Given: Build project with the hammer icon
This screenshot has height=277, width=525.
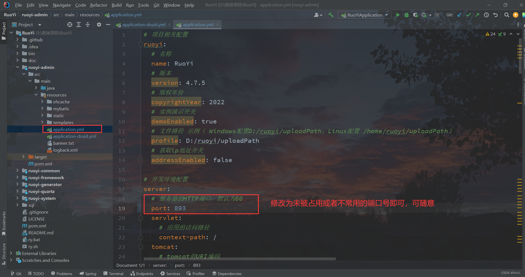Looking at the screenshot, I should (331, 15).
